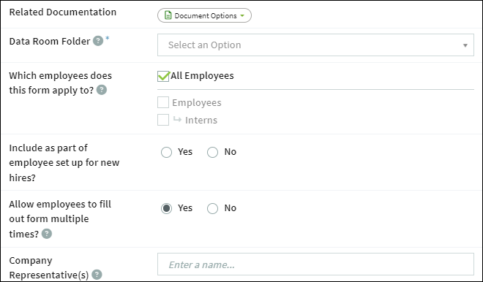This screenshot has width=483, height=282.
Task: Show help for which employees form applies
Action: tap(102, 90)
